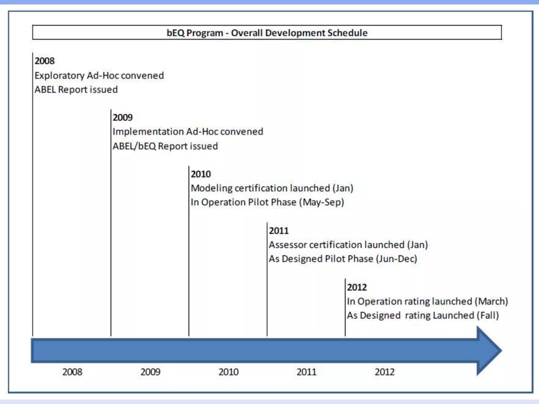539x404 pixels.
Task: Click 'As Designed Pilot Phase (Jun-Dec)'
Action: 343,259
